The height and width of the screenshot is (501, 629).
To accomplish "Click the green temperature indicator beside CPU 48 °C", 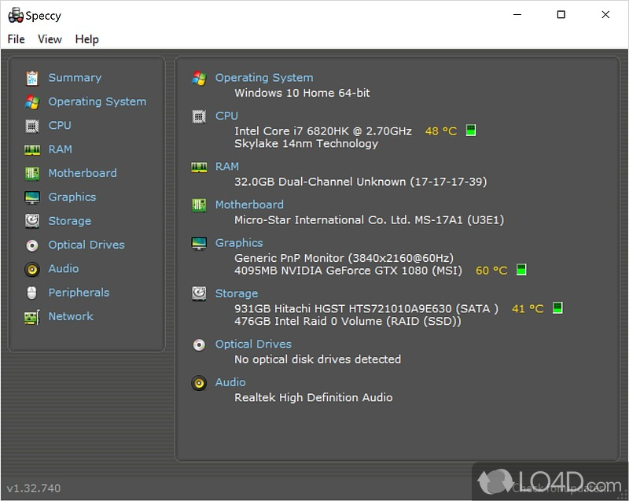I will (x=471, y=131).
